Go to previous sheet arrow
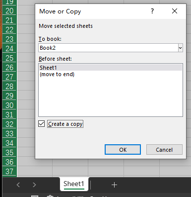 tap(18, 185)
